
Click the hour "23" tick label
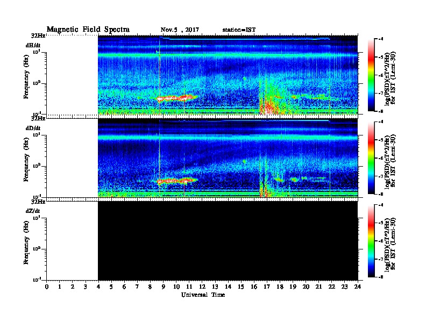click(x=345, y=287)
